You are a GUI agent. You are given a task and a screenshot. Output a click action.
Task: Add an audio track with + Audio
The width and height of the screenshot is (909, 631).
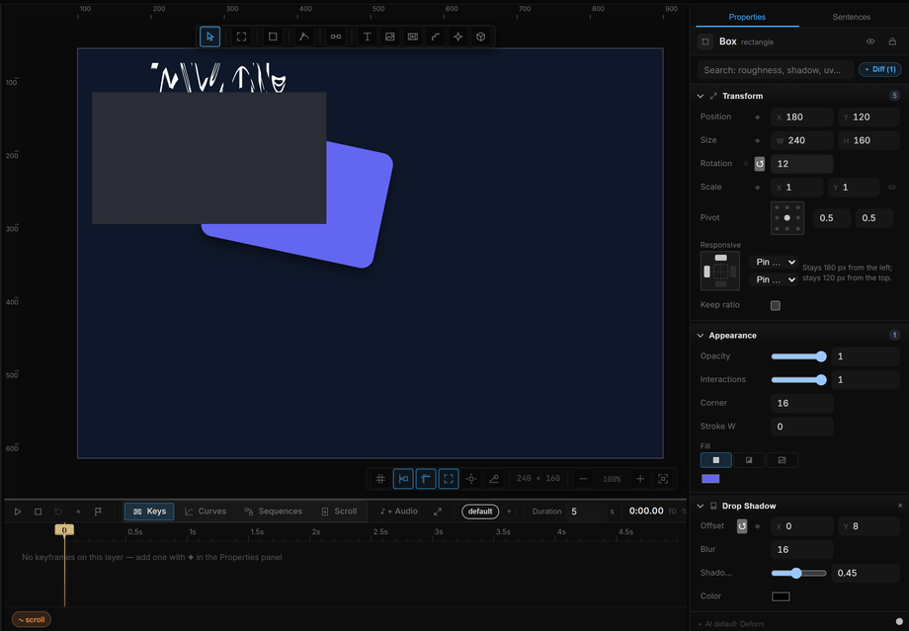399,512
